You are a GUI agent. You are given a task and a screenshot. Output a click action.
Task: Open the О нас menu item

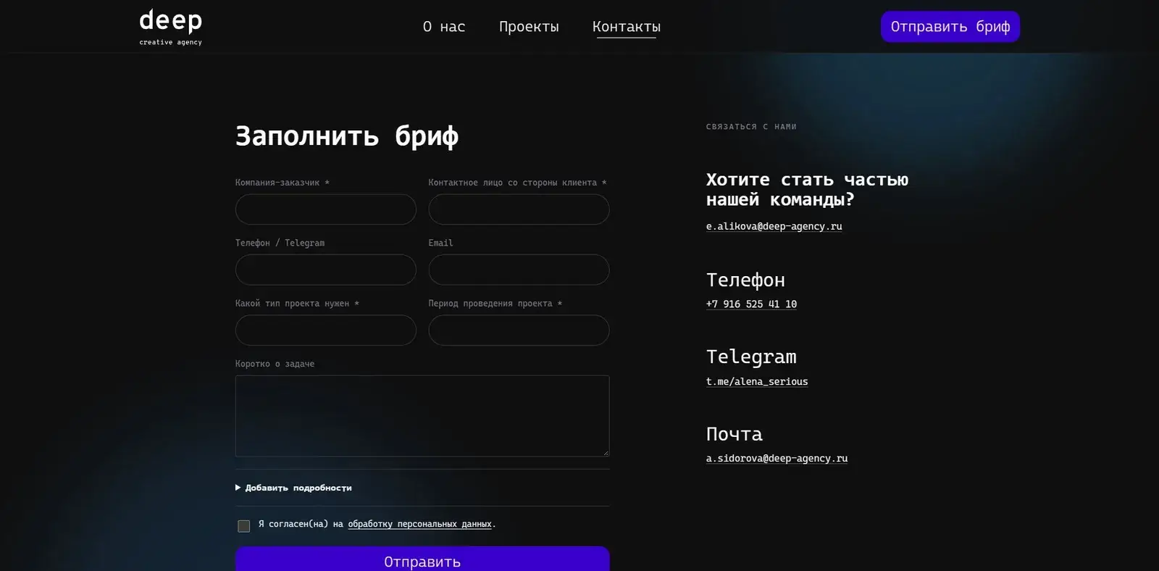(444, 27)
